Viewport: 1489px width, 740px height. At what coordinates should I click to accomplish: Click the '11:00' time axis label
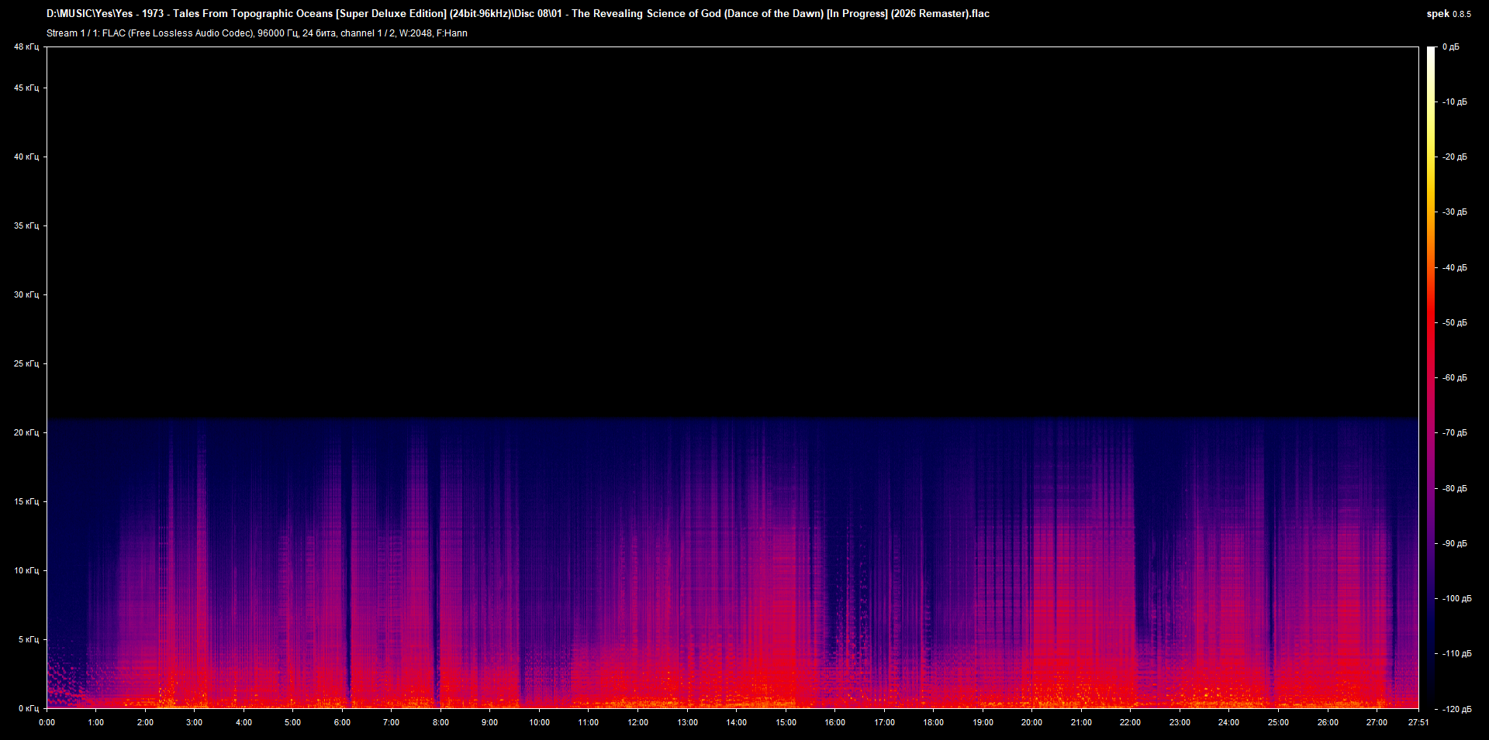click(588, 722)
